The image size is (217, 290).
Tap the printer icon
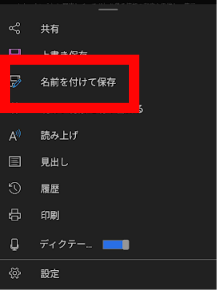coord(15,215)
